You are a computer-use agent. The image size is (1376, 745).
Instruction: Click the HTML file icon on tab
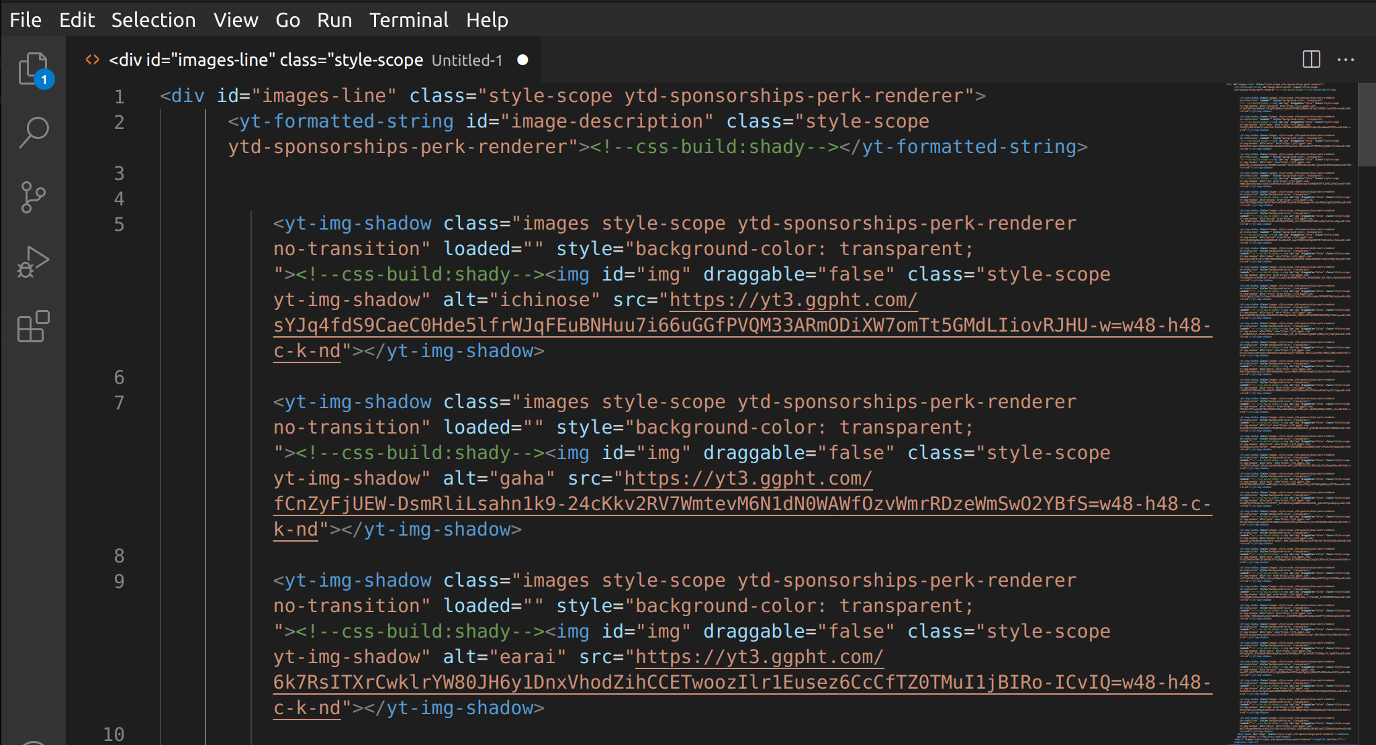92,60
